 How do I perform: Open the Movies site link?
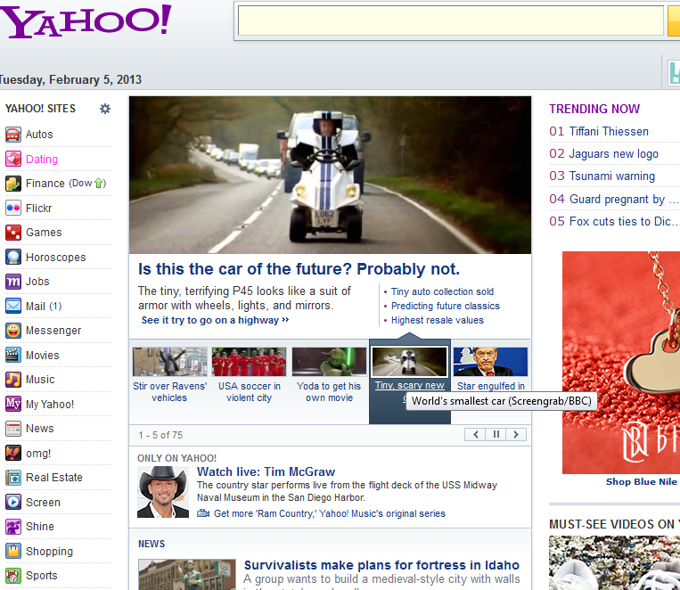pos(43,356)
